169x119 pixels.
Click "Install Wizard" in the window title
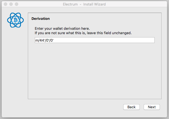tap(94, 4)
